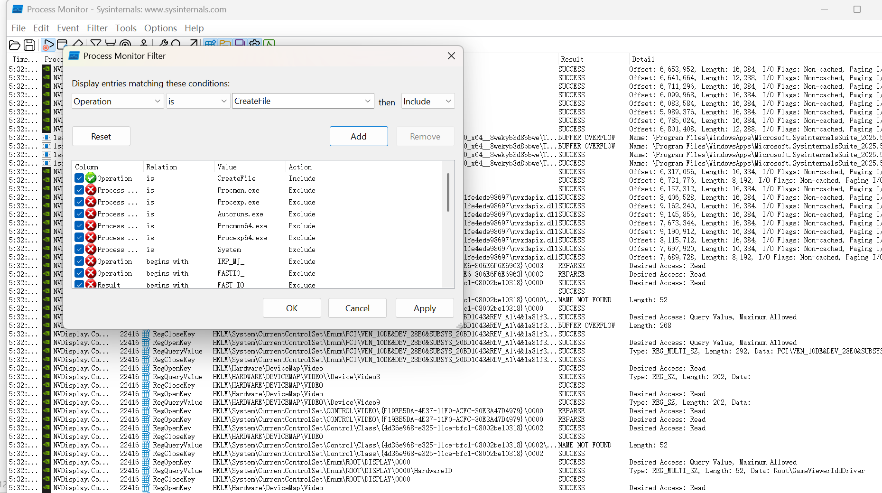The height and width of the screenshot is (493, 882).
Task: Click detail text 'Root\GameViewerIddDriver'
Action: coord(819,471)
